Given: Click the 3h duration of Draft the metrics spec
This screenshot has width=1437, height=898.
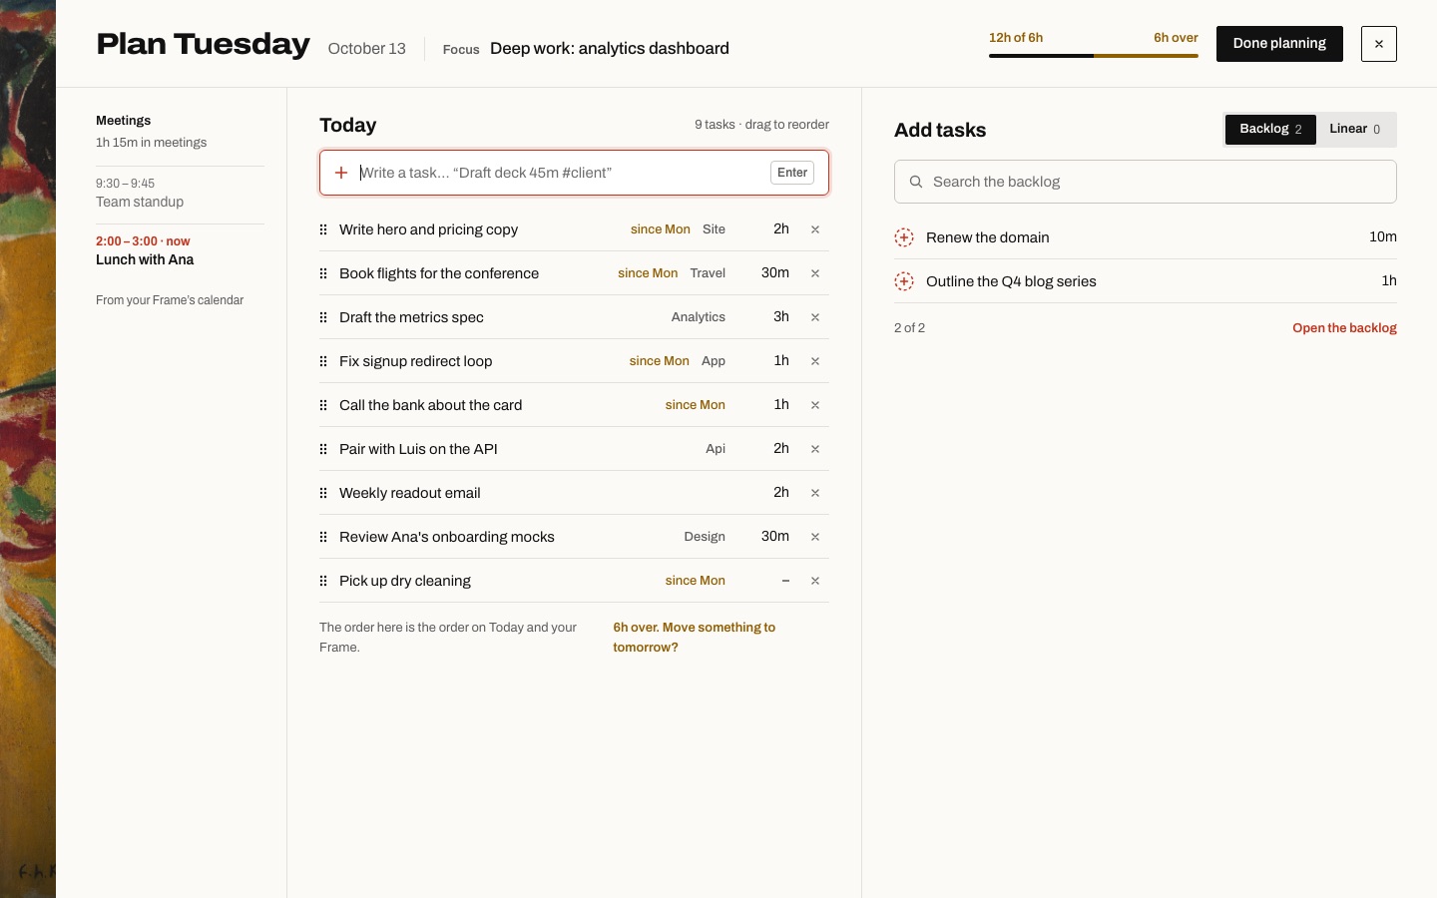Looking at the screenshot, I should point(781,317).
